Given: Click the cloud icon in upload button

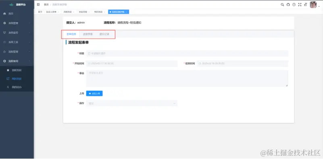Looking at the screenshot, I should coord(90,93).
